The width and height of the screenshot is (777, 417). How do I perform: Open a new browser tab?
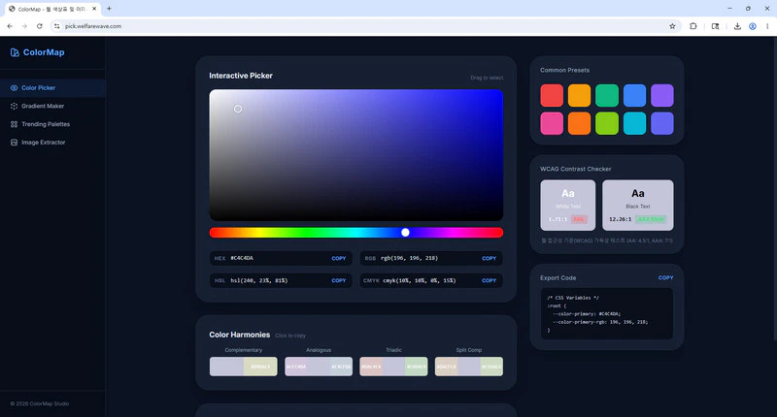(x=109, y=9)
